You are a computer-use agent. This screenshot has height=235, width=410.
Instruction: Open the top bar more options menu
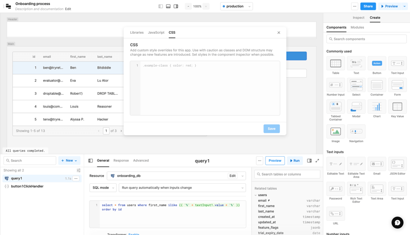[355, 6]
